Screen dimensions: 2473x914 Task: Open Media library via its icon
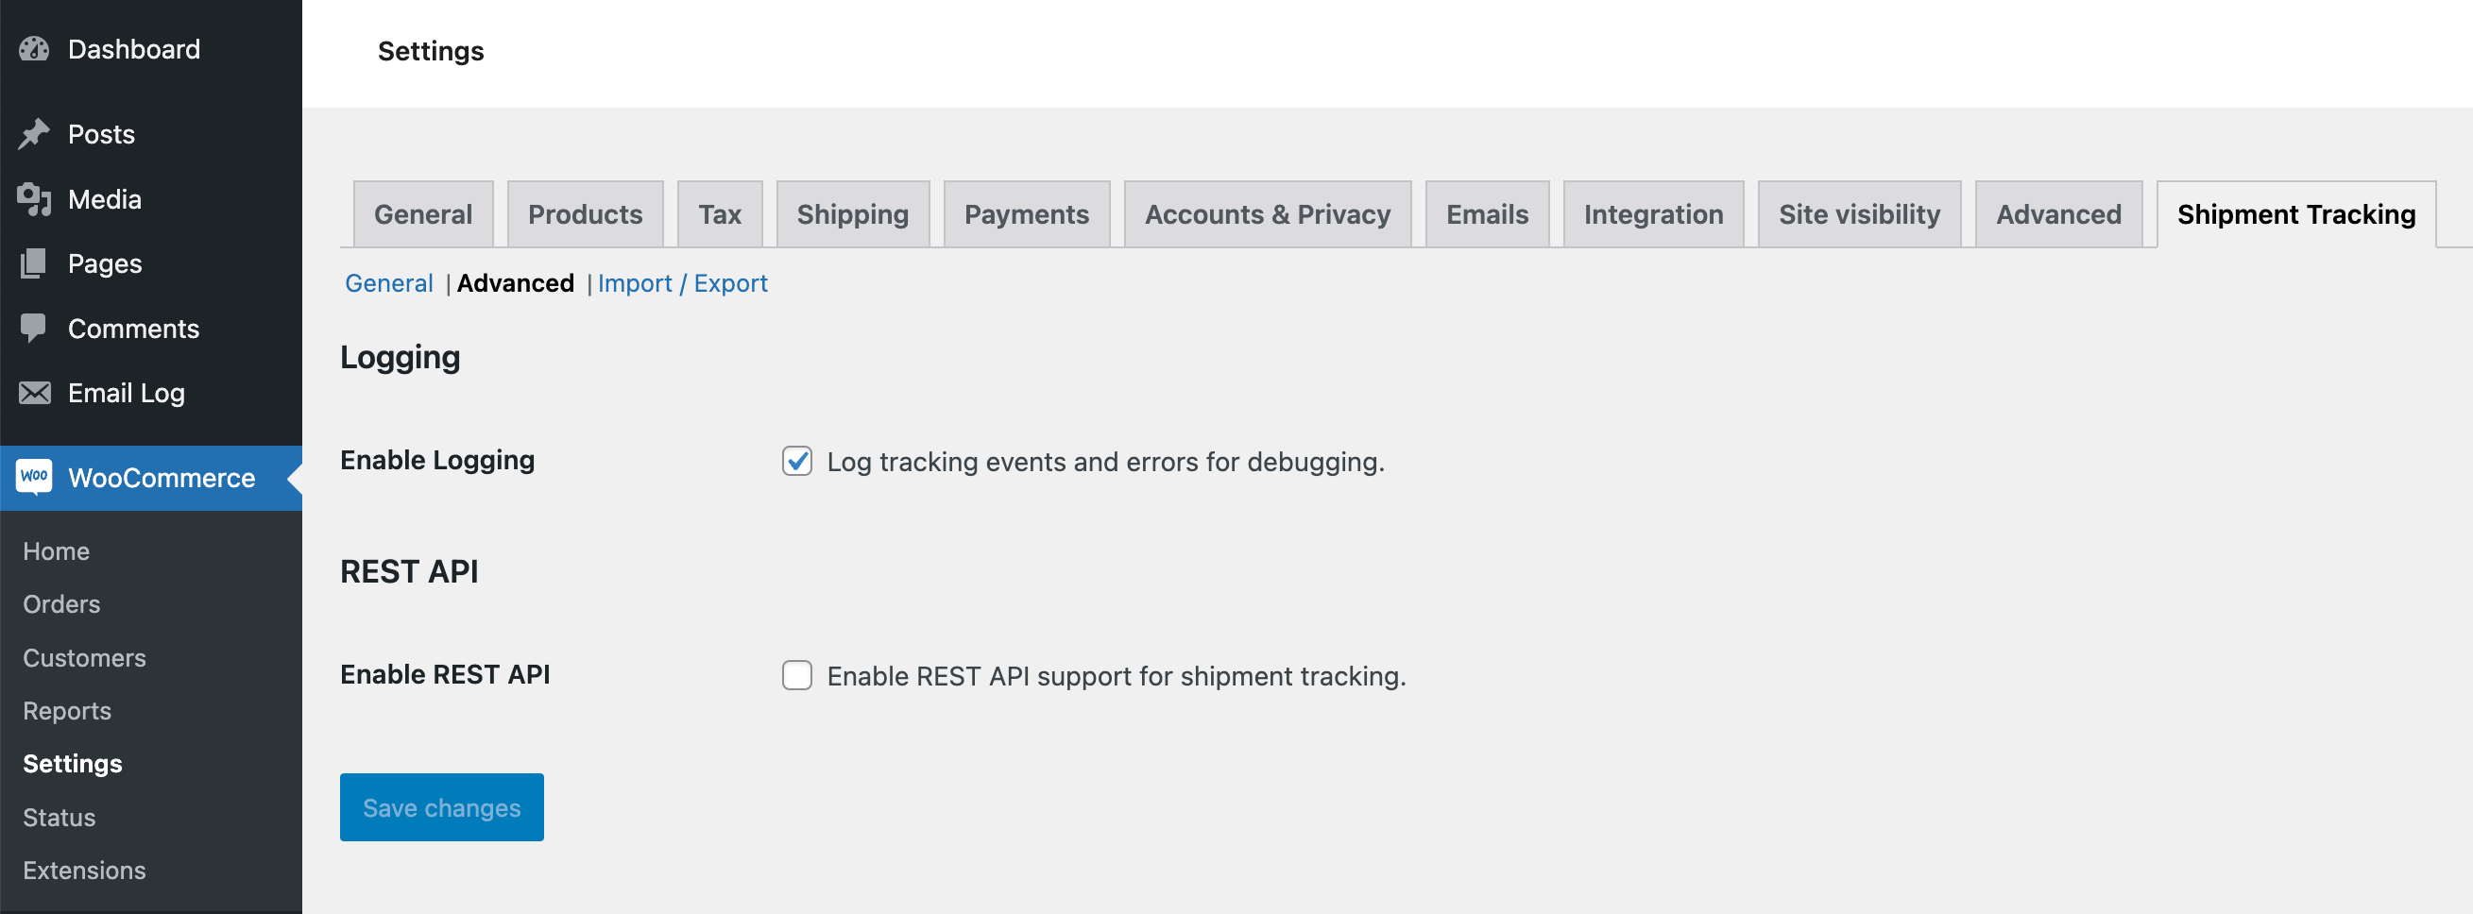pos(34,198)
